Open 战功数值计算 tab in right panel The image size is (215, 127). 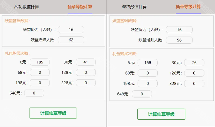(x=134, y=6)
